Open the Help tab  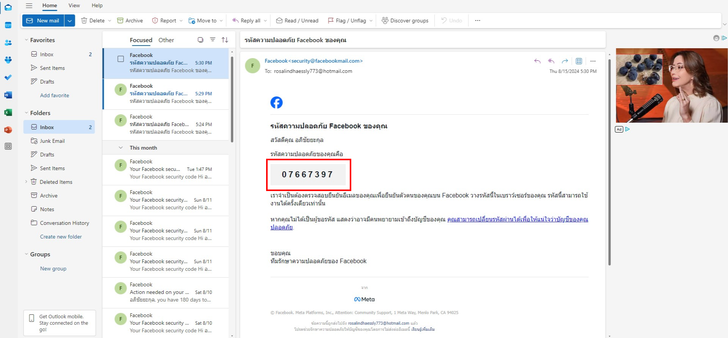97,5
